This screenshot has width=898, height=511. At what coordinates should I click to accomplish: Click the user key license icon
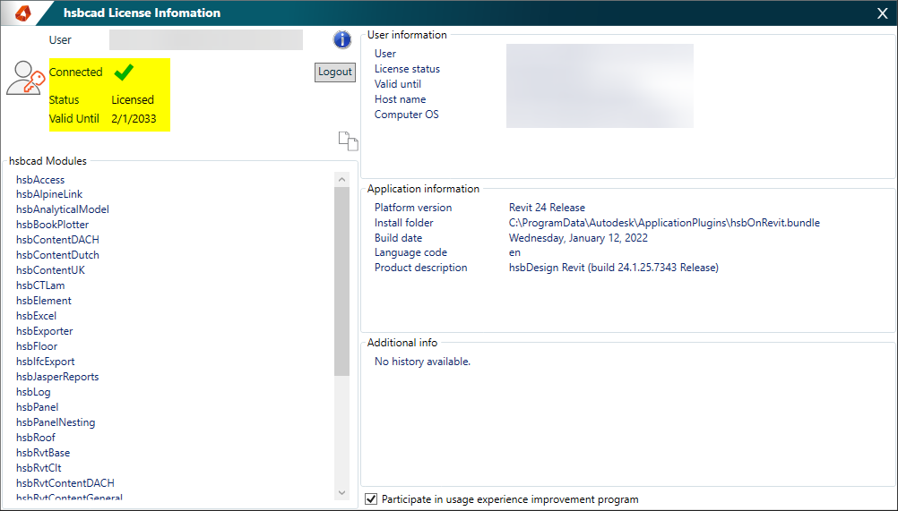pos(25,78)
